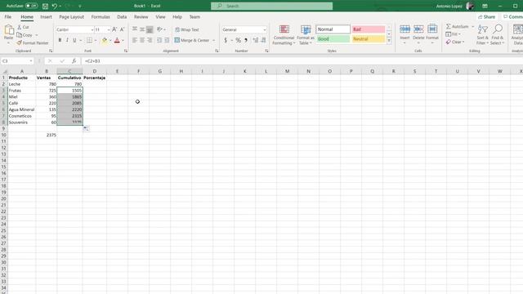Click the Copy command
523x294 pixels.
(25, 35)
